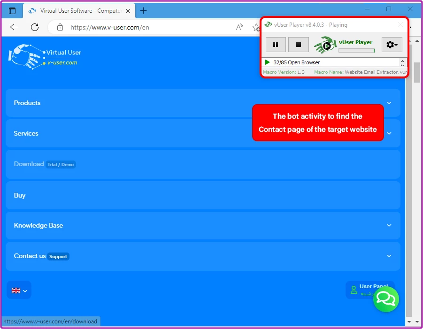Click the Trial / Demo badge
Viewport: 423px width, 329px height.
coord(61,164)
